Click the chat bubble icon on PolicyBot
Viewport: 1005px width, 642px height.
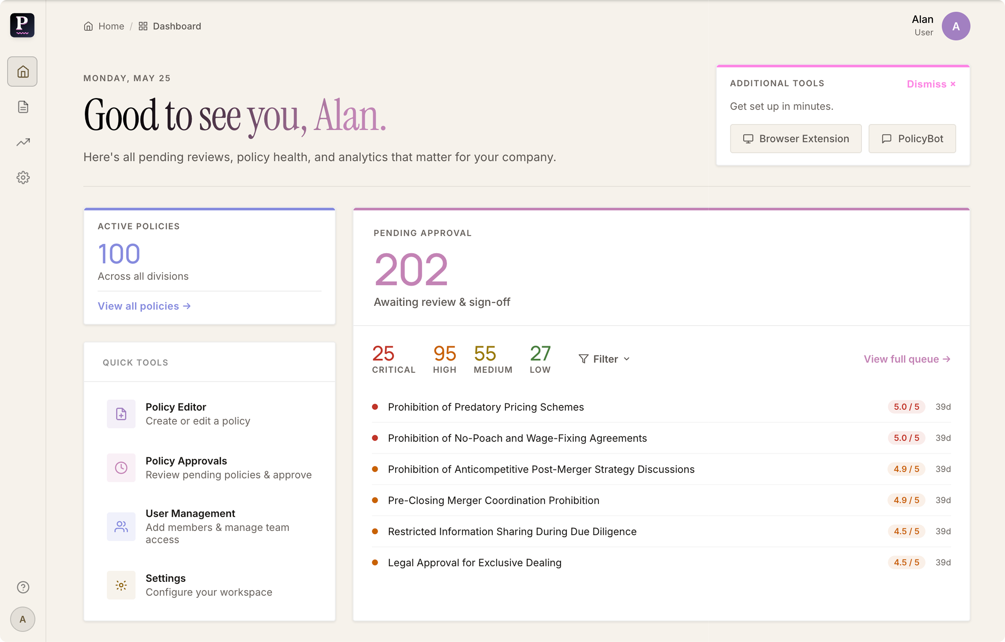(886, 139)
